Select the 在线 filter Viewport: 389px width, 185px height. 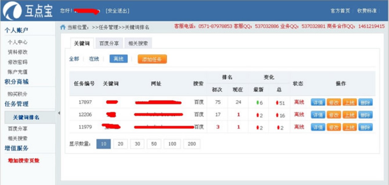coord(94,59)
